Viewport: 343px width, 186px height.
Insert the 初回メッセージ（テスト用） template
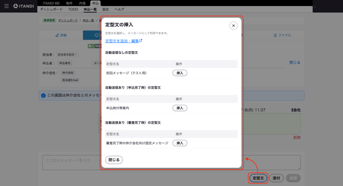click(180, 73)
